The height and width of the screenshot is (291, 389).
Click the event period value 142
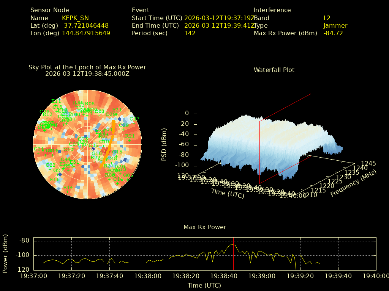(190, 33)
